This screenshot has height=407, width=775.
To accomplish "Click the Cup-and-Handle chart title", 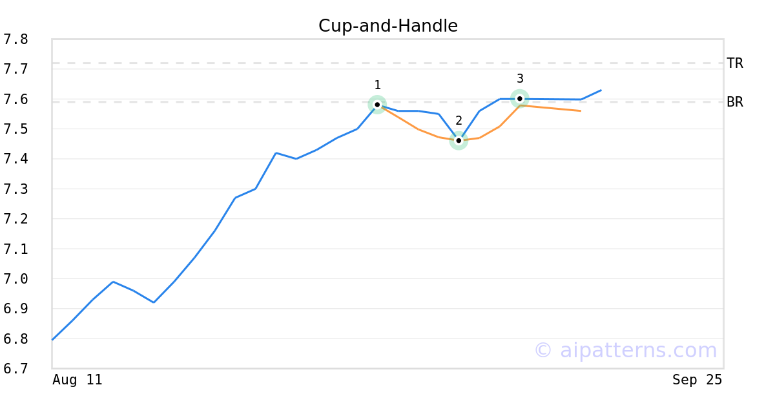I will point(388,26).
